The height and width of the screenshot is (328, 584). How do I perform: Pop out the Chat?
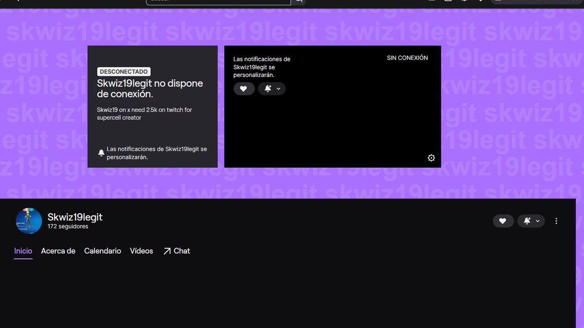177,251
